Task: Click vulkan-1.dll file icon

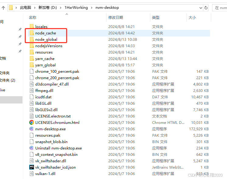Action: (32, 174)
